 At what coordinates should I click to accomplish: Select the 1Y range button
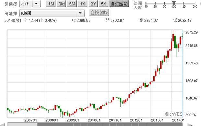(82, 4)
